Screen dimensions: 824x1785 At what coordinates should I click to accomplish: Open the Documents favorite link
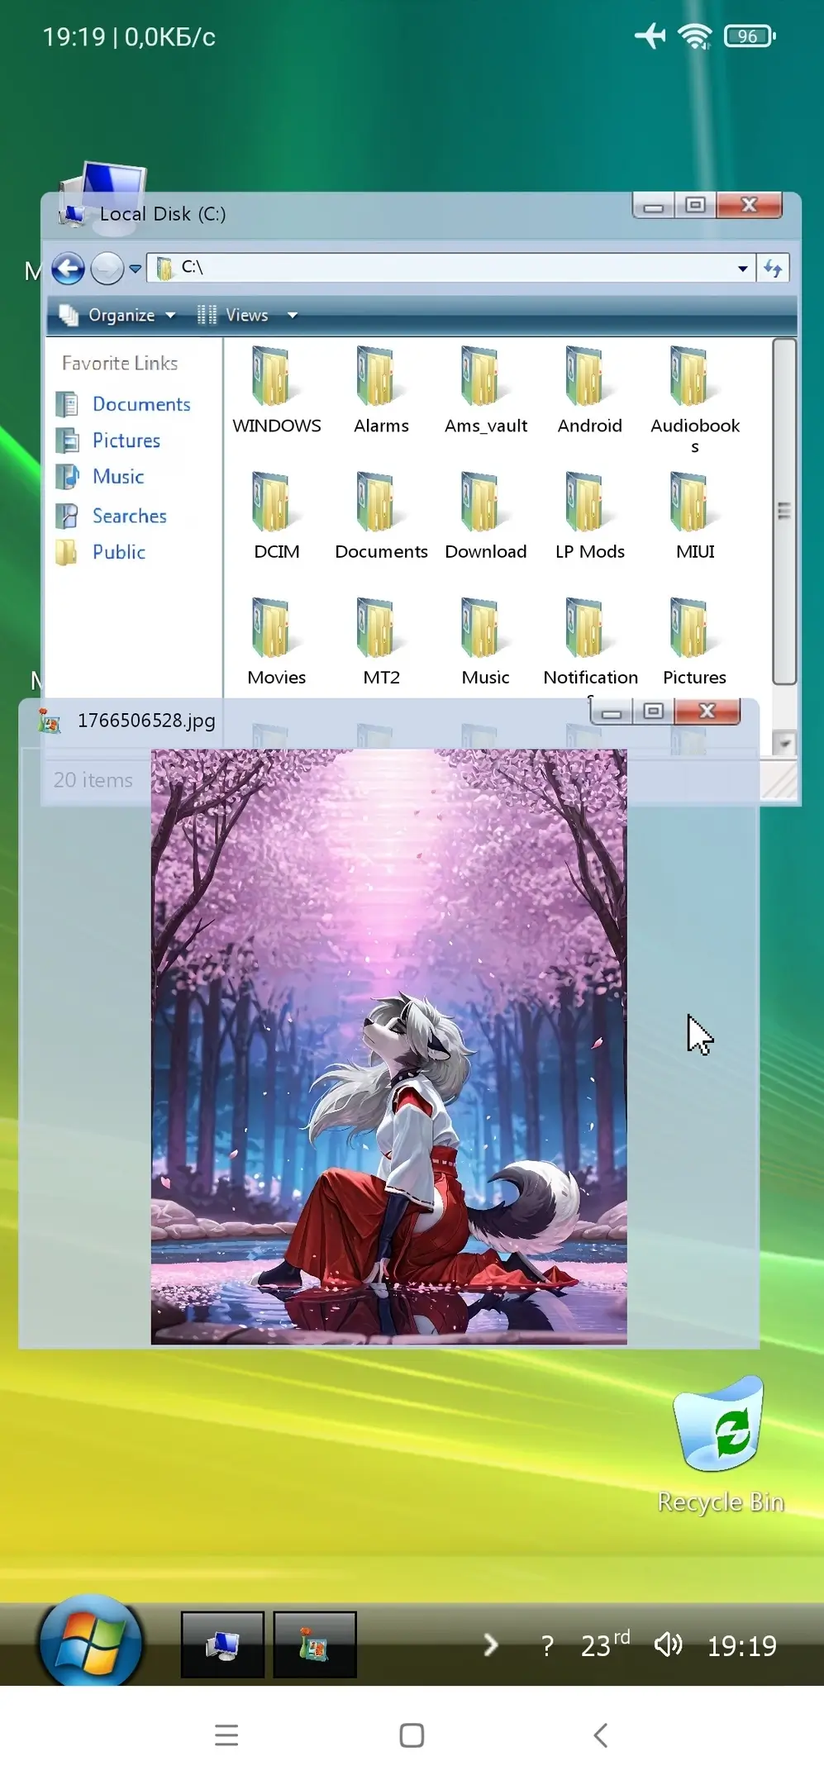click(x=141, y=404)
